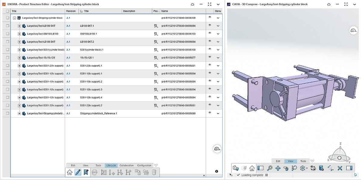Open view mode dropdown arrow beside cube icon
The width and height of the screenshot is (361, 180).
pyautogui.click(x=307, y=169)
